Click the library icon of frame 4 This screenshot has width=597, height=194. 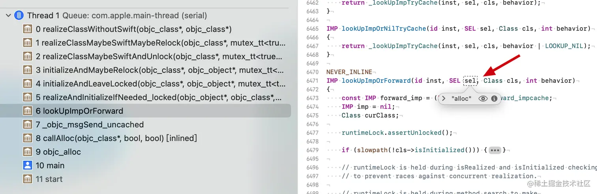28,84
